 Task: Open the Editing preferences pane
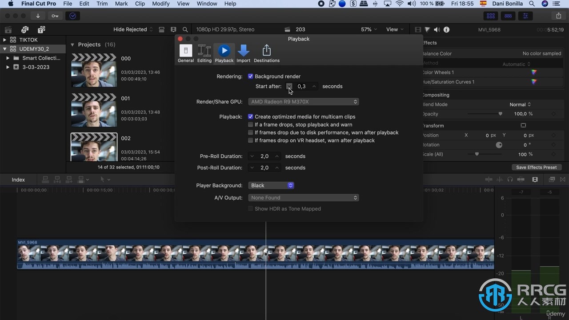click(x=204, y=53)
